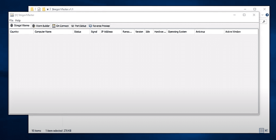Open the Explorer quick access toolbar dropdown arrow
The image size is (276, 140).
pos(48,9)
